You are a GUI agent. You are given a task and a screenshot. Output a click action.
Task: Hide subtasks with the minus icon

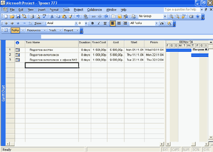tap(24, 23)
